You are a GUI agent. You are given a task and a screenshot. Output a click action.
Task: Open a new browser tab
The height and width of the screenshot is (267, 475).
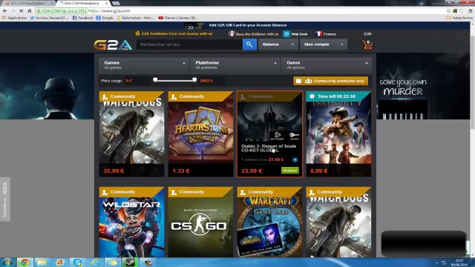pyautogui.click(x=116, y=3)
